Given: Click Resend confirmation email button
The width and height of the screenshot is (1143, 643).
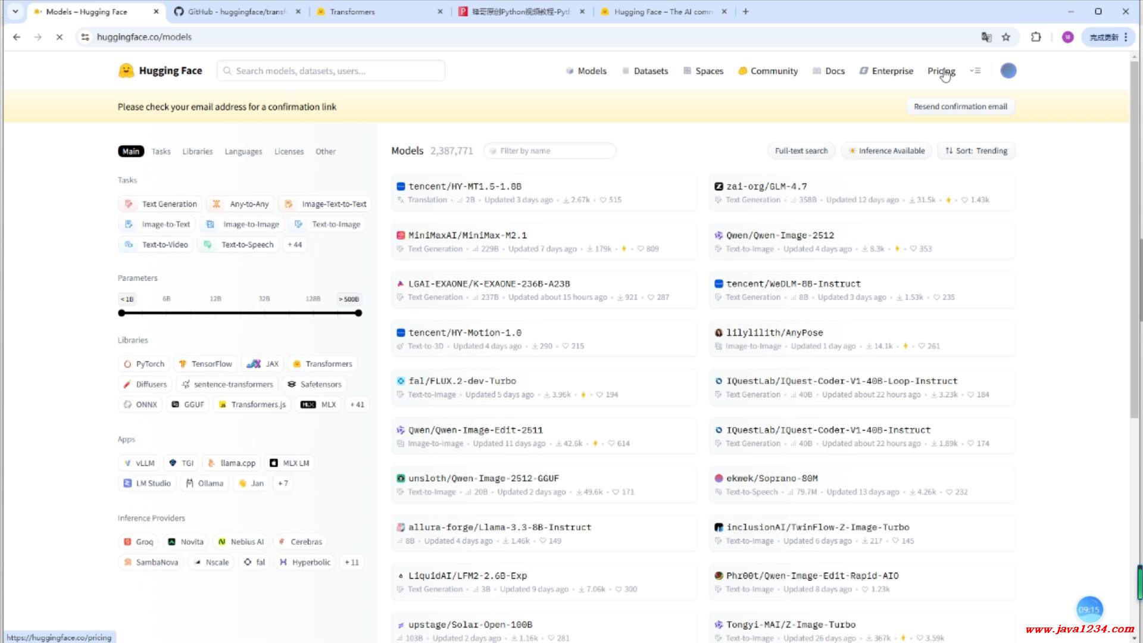Looking at the screenshot, I should [960, 107].
